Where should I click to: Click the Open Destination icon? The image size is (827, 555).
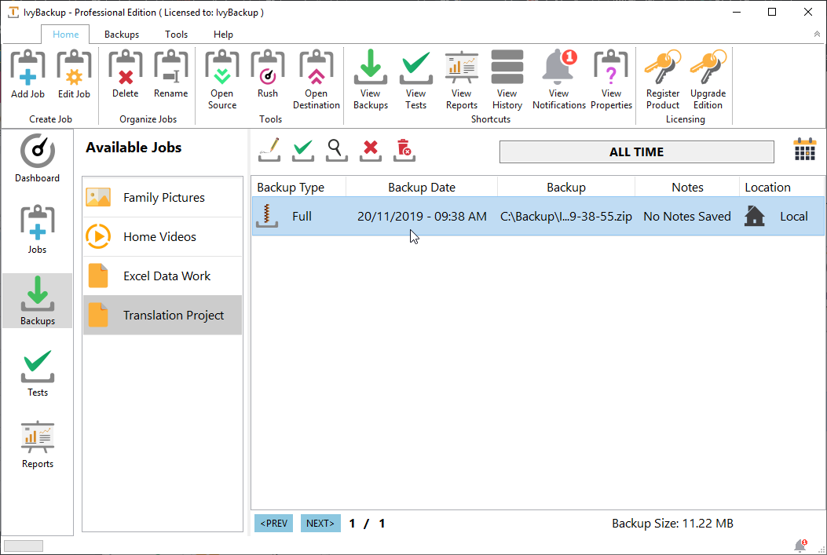(x=317, y=79)
